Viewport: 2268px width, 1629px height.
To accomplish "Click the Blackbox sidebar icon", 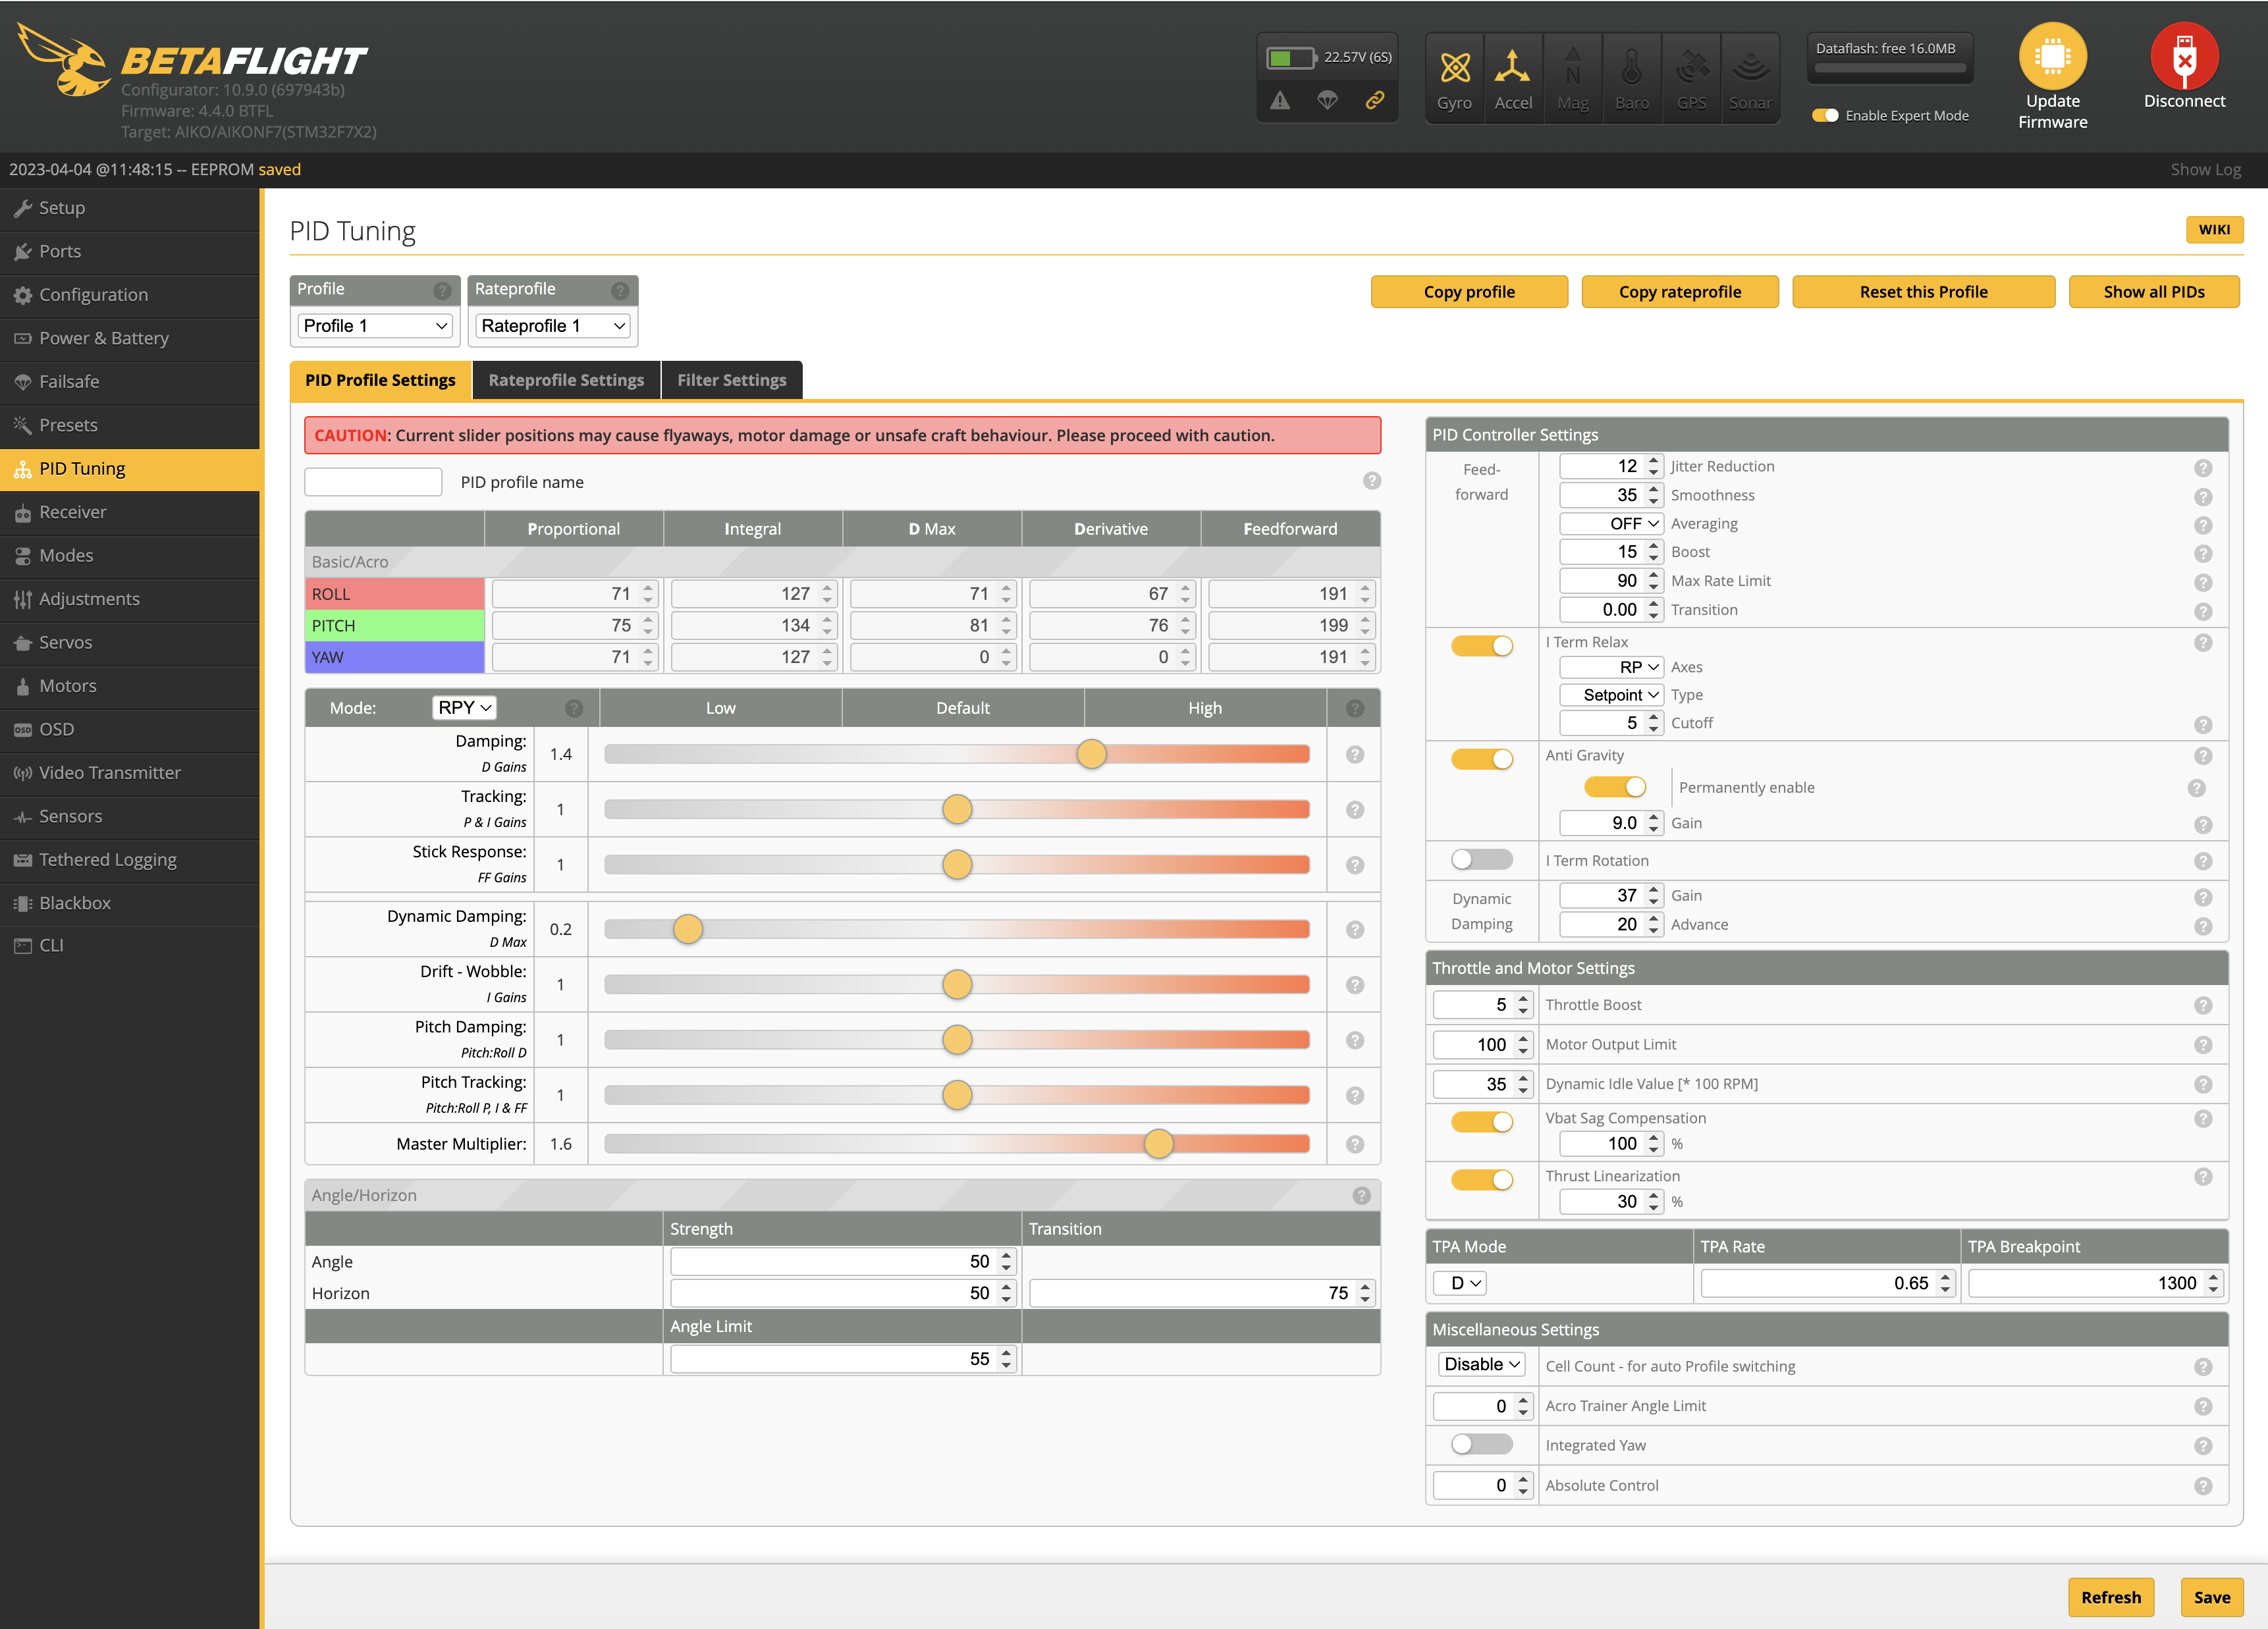I will click(22, 903).
